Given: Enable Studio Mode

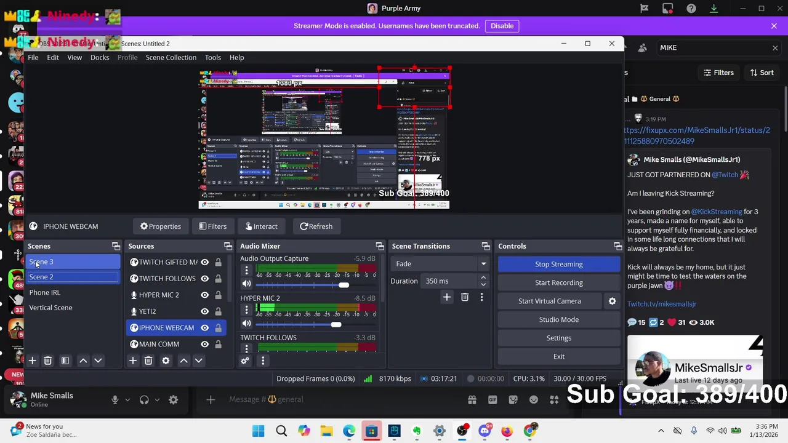Looking at the screenshot, I should point(559,319).
